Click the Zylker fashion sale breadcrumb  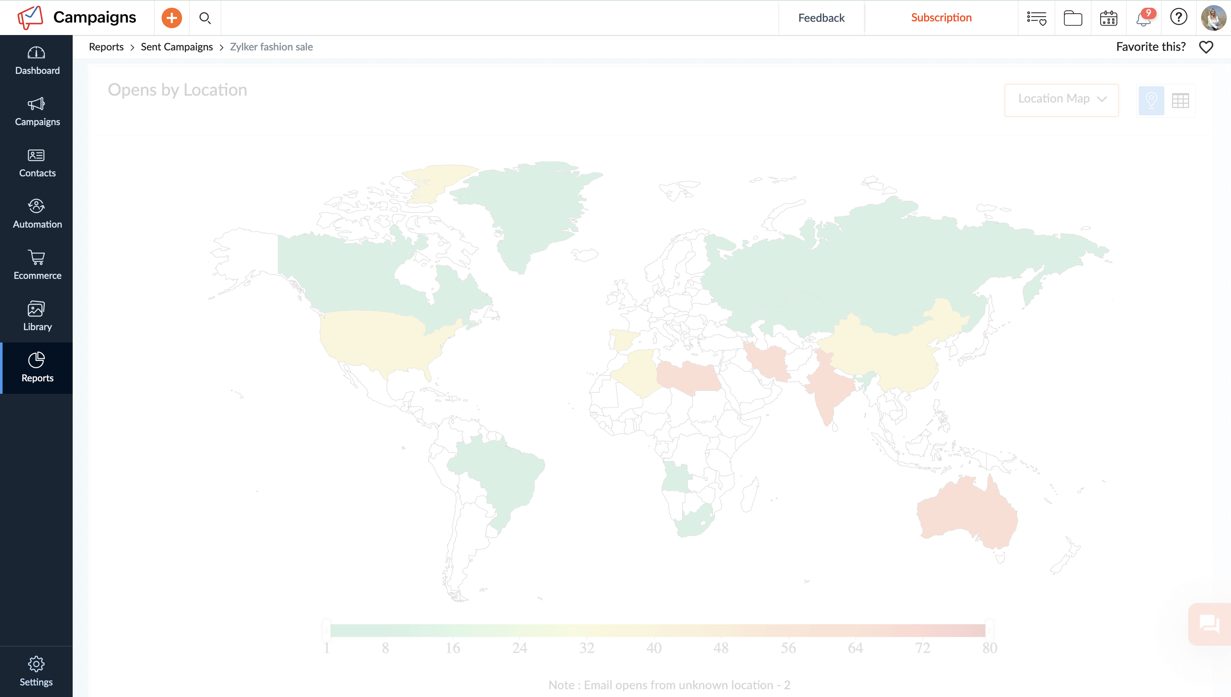click(x=271, y=47)
